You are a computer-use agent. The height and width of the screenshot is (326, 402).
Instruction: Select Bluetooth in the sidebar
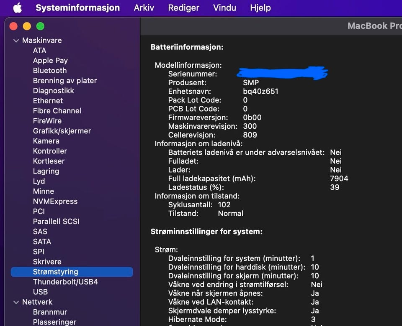tap(50, 71)
